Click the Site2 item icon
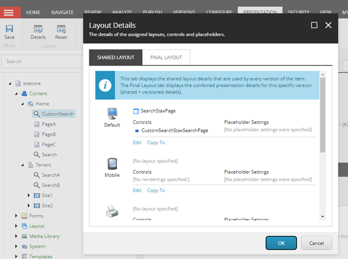This screenshot has width=348, height=259. click(x=37, y=206)
